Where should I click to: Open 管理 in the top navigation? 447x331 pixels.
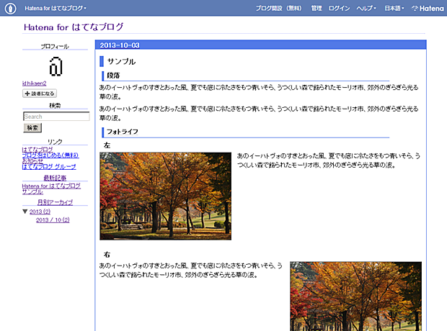317,8
